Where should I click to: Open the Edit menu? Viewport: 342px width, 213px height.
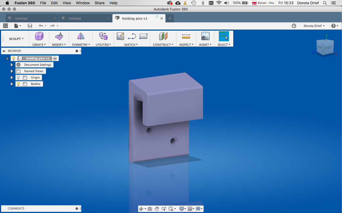click(54, 3)
